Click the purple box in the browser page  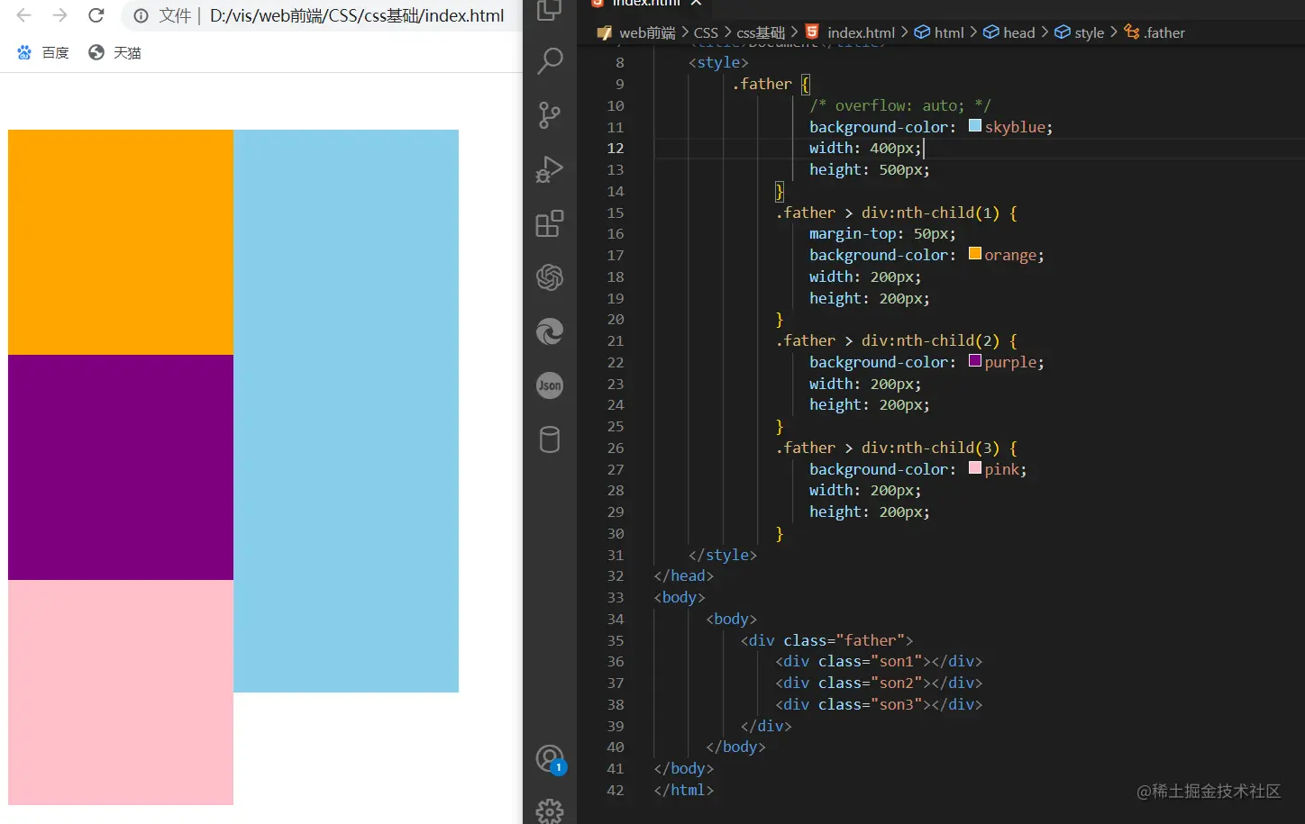tap(121, 467)
